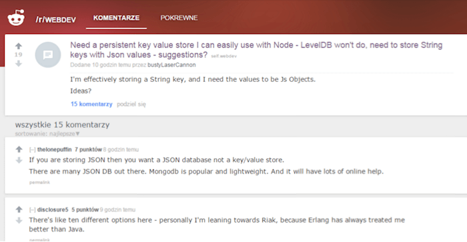The width and height of the screenshot is (467, 242).
Task: Collapse thelonepuffin's comment with [–] toggle
Action: (32, 150)
